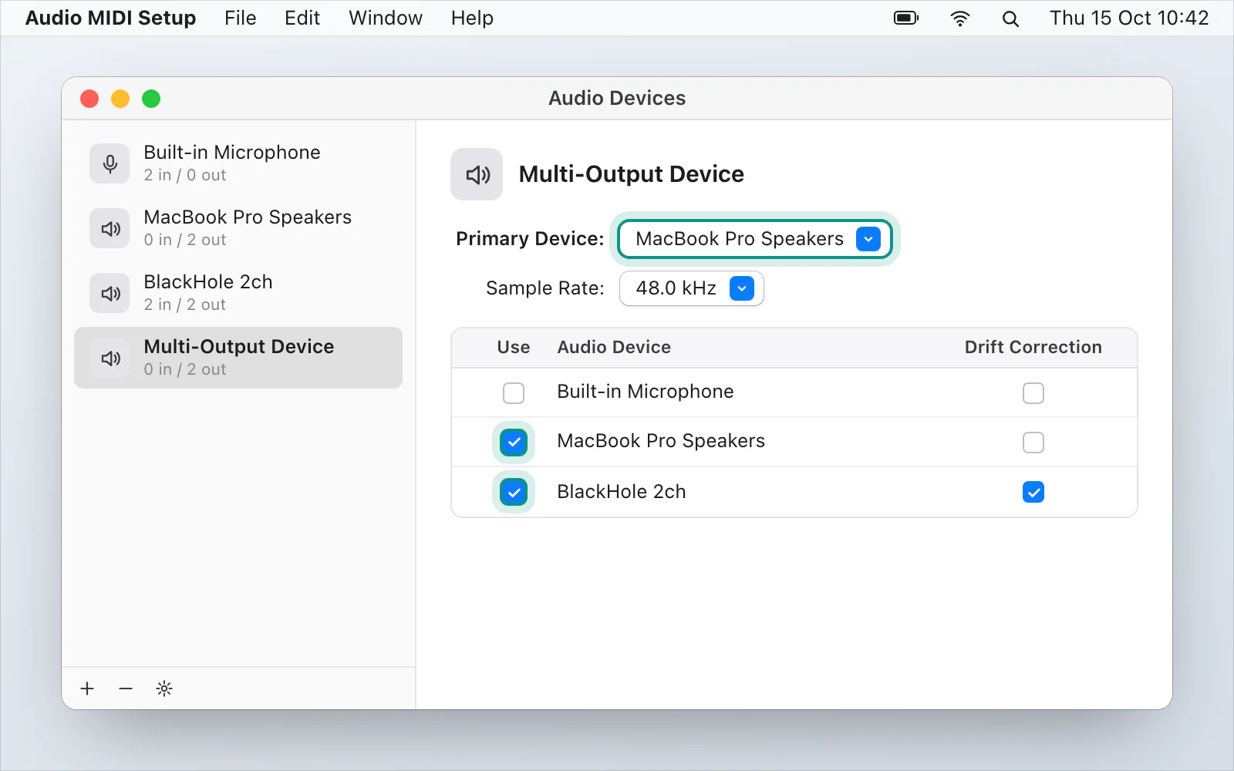Click the Use column header
The height and width of the screenshot is (771, 1234).
click(x=514, y=347)
